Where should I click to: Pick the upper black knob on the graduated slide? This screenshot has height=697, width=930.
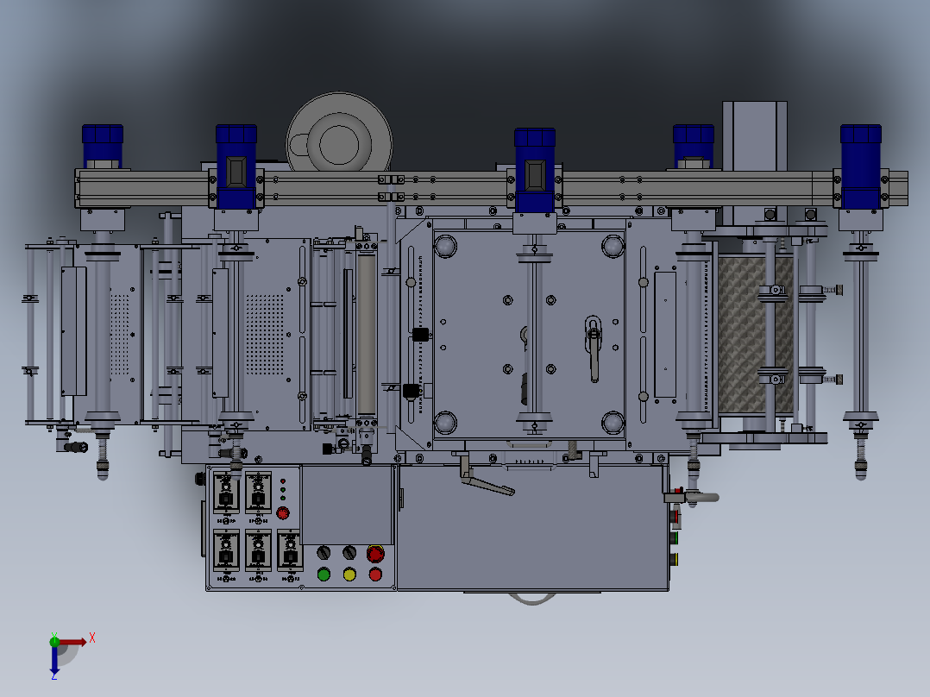click(420, 335)
